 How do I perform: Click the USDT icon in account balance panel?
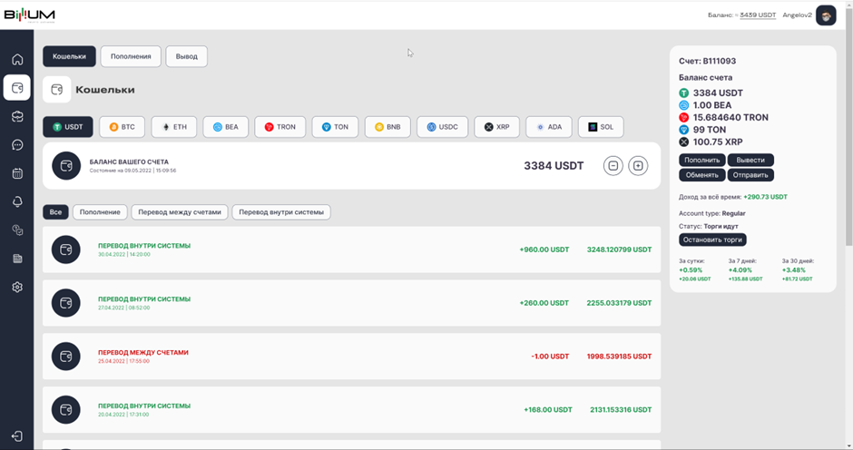point(684,93)
